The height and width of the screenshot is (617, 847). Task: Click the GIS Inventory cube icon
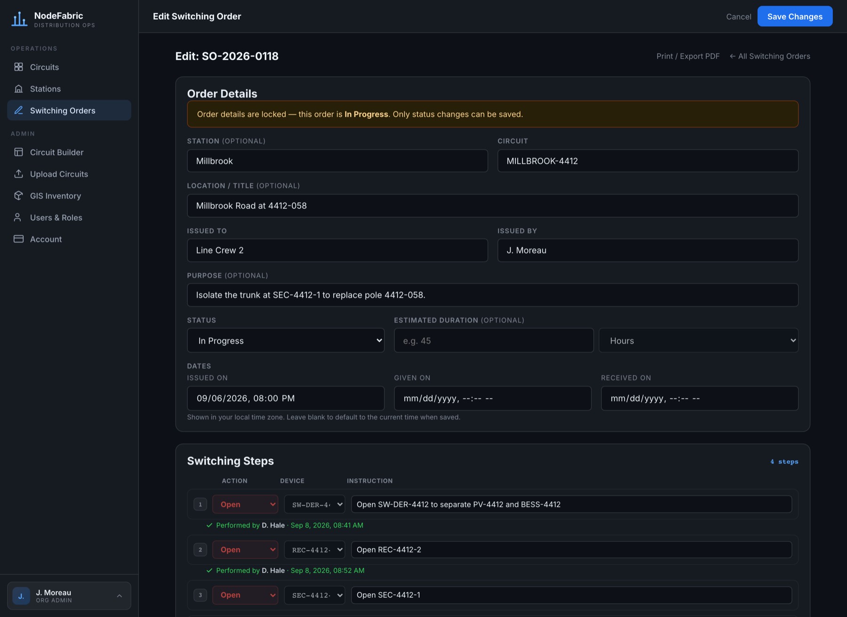18,195
